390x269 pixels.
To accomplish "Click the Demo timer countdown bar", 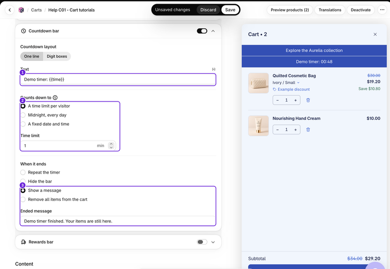I will (314, 61).
